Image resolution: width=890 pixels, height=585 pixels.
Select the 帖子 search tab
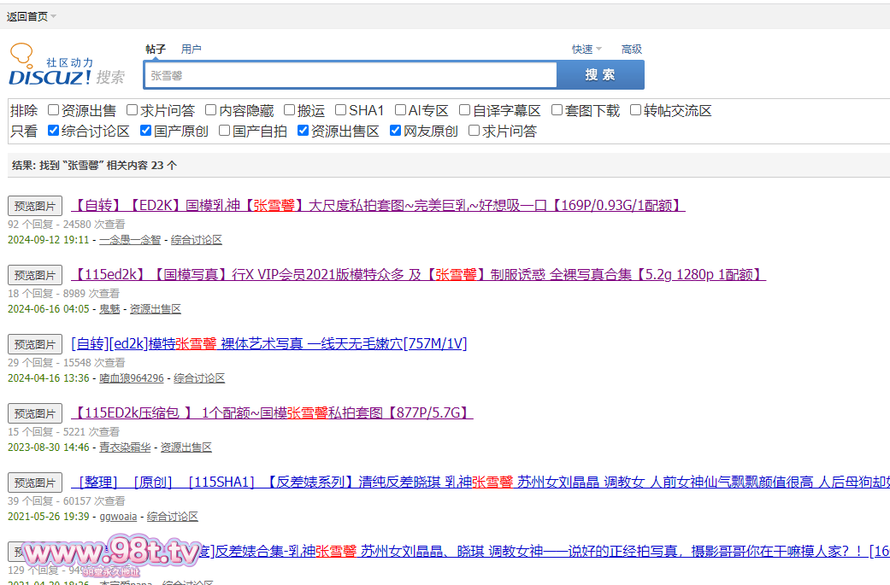point(156,50)
